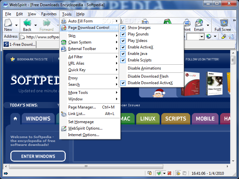The width and height of the screenshot is (239, 179).
Task: Click the globe search engine icon
Action: pyautogui.click(x=209, y=36)
